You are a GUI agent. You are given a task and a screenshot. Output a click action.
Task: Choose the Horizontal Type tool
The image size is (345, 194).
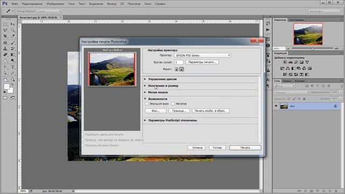tap(13, 67)
